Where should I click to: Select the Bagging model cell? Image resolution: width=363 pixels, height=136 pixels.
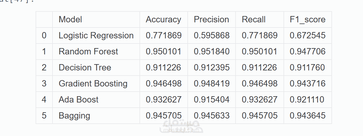click(74, 116)
